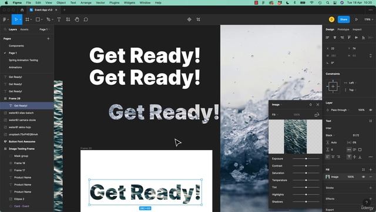Open the Plugins menu

click(x=114, y=2)
